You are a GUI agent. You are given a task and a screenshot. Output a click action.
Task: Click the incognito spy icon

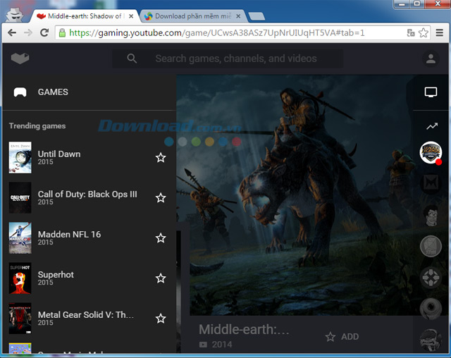pyautogui.click(x=14, y=14)
